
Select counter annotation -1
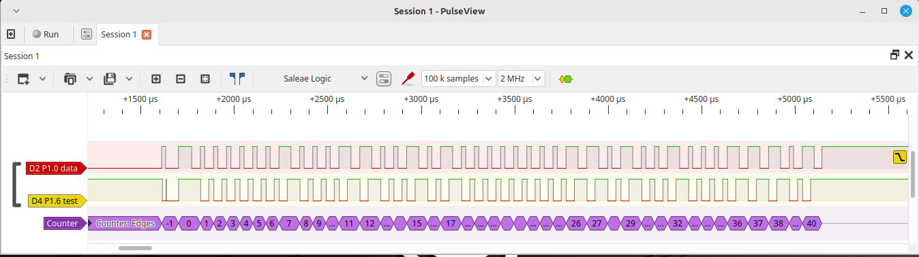170,223
